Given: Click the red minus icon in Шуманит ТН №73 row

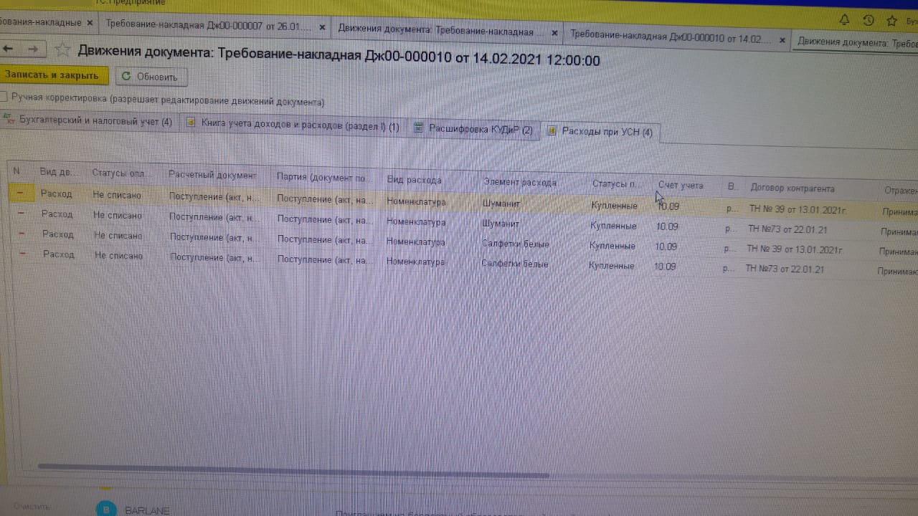Looking at the screenshot, I should [x=21, y=213].
